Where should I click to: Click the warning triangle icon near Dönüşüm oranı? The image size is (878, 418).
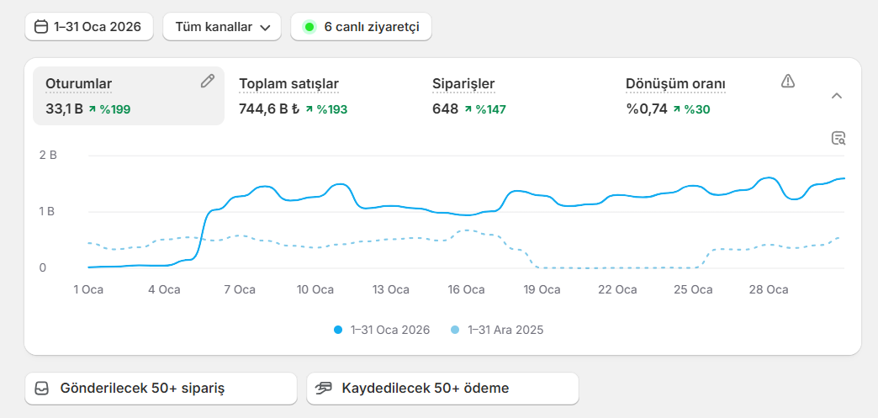coord(787,81)
